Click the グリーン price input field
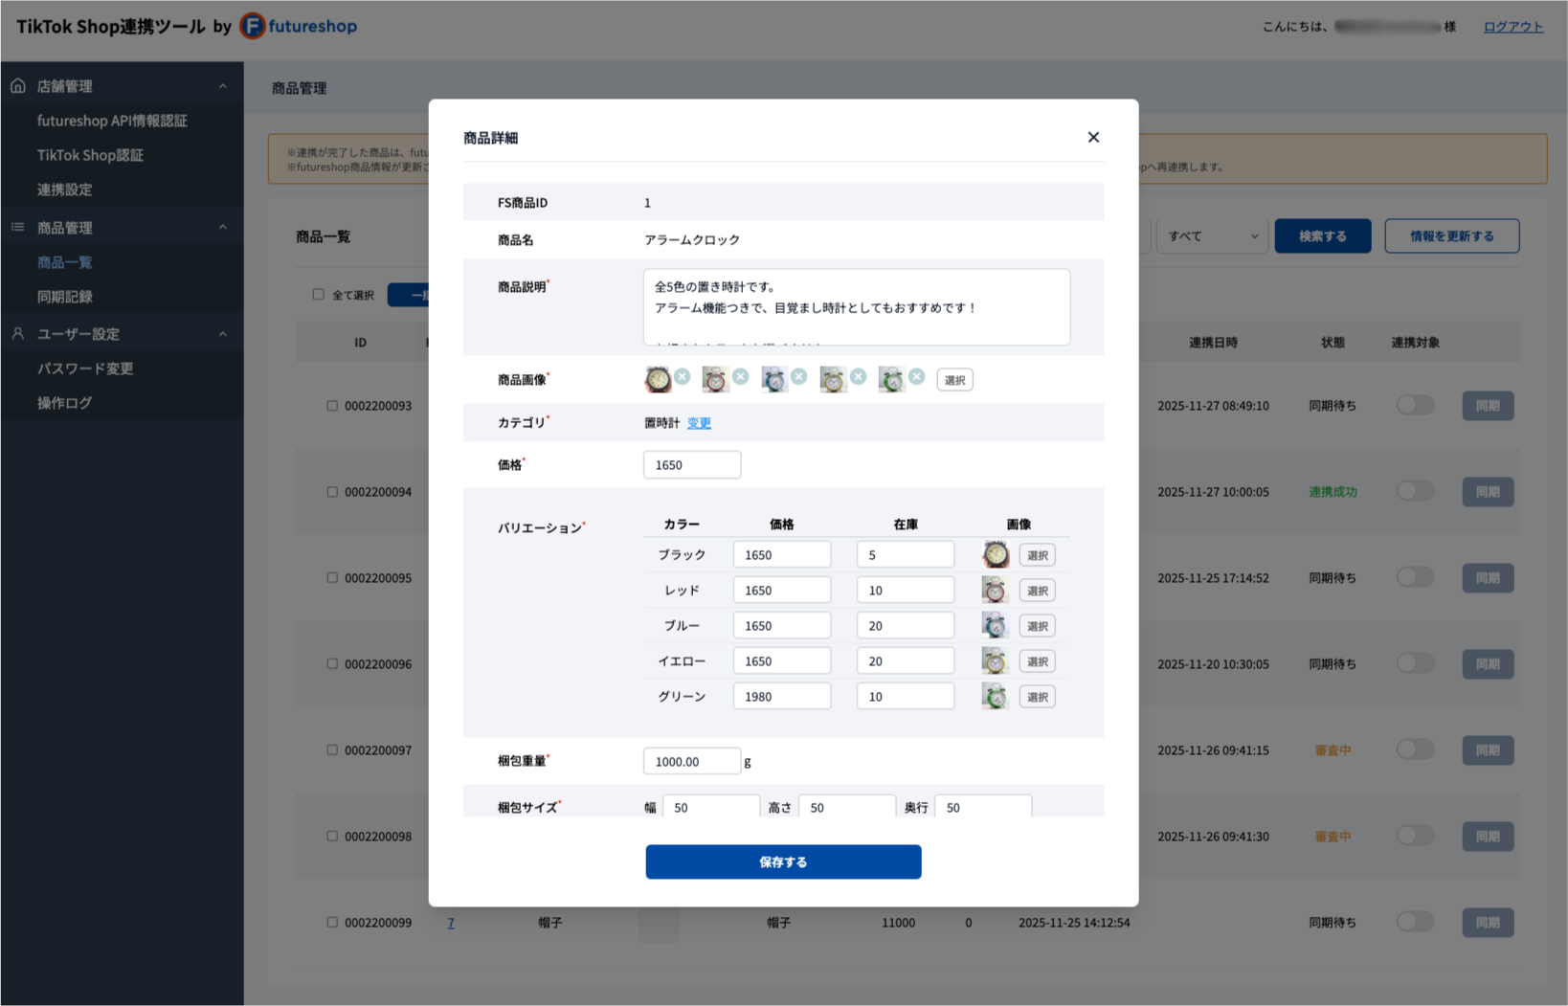This screenshot has width=1568, height=1006. [781, 697]
